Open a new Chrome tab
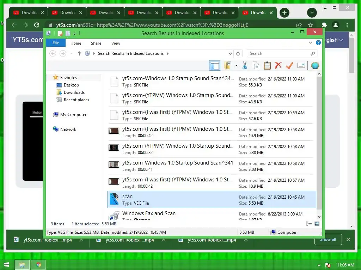 (284, 13)
